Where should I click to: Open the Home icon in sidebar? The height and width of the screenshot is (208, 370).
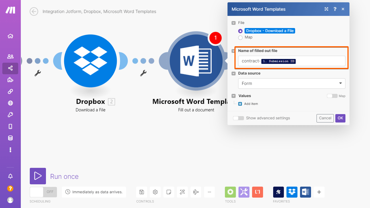(10, 36)
